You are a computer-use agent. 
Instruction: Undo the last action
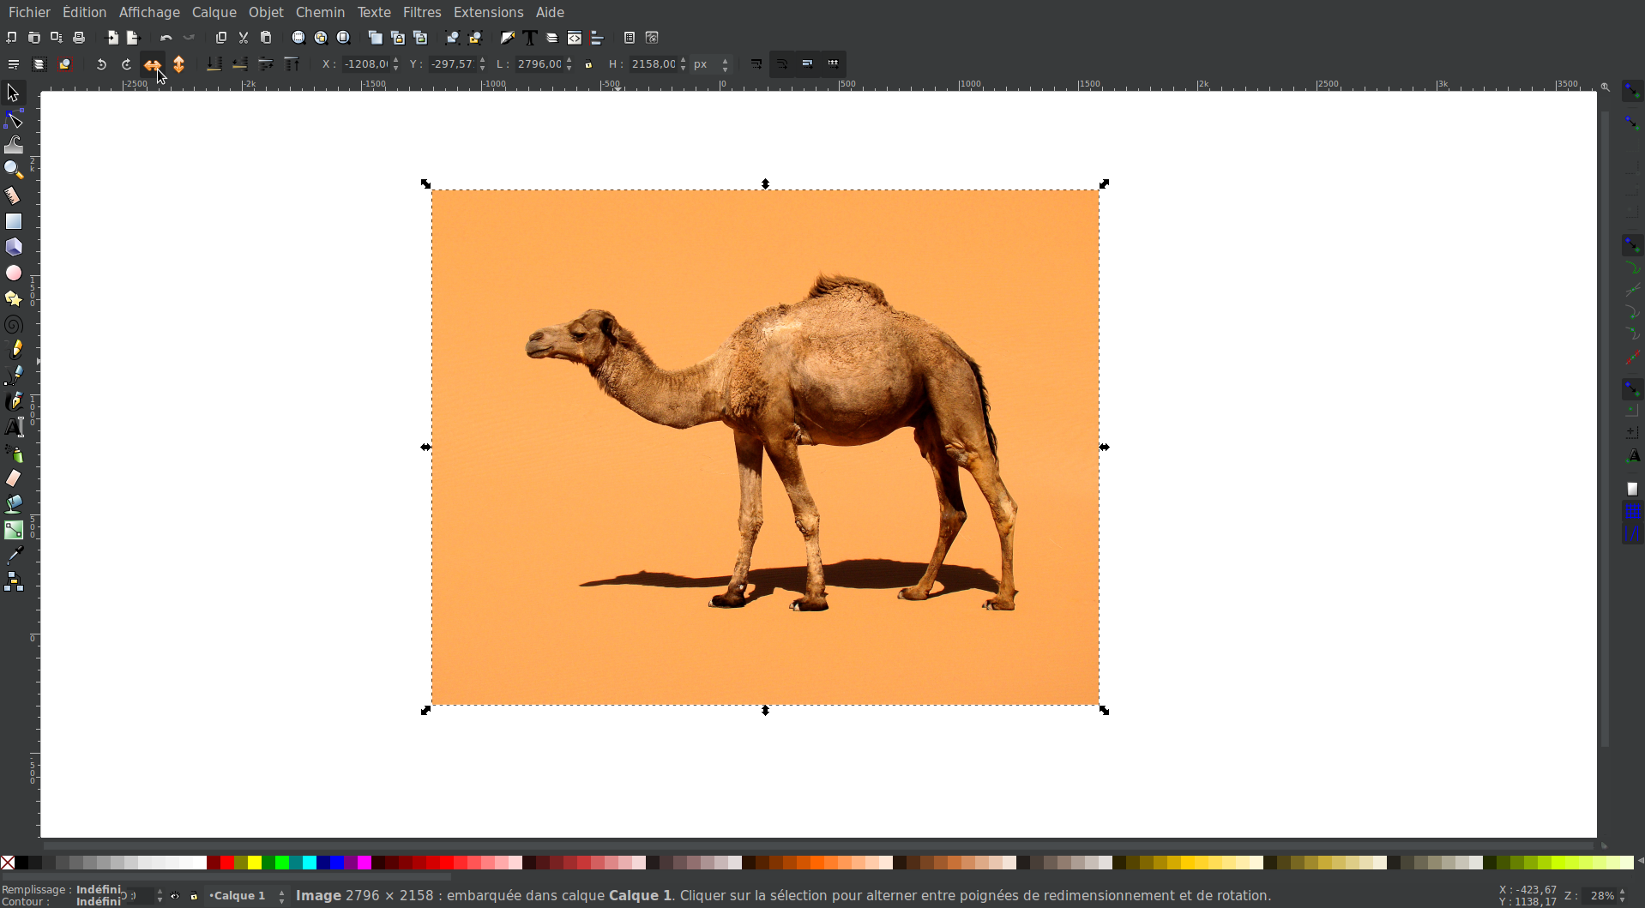pos(166,37)
